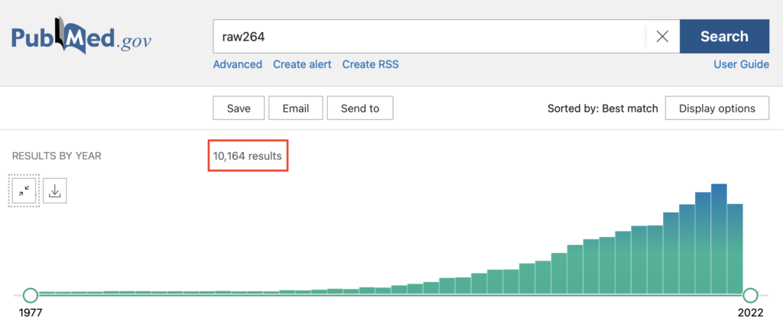The height and width of the screenshot is (328, 783).
Task: Open the Advanced search link
Action: click(x=238, y=64)
